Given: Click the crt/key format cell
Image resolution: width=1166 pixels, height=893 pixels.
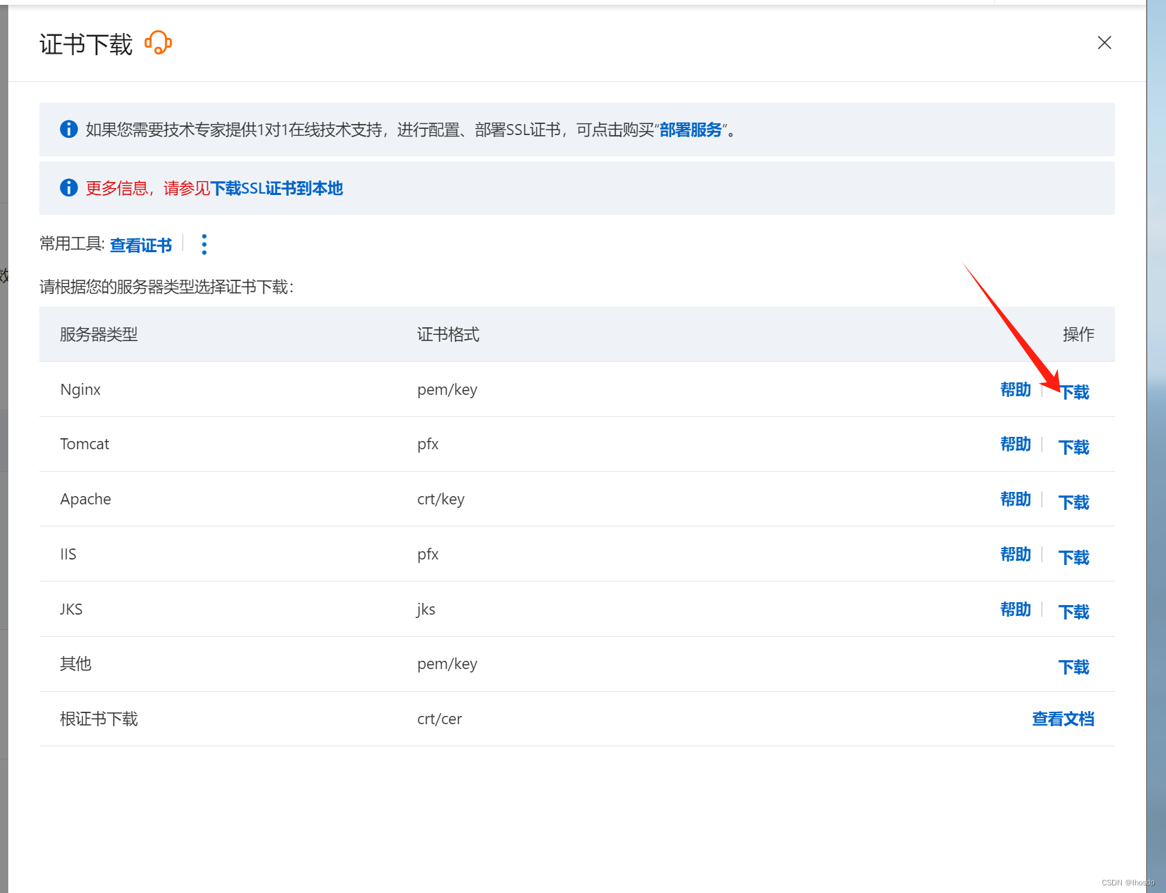Looking at the screenshot, I should click(441, 500).
